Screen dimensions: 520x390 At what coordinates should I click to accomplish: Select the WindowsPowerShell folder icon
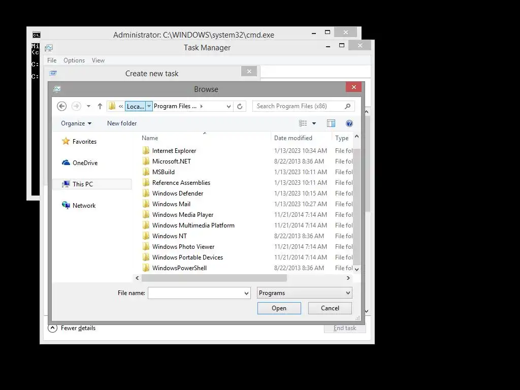click(x=146, y=268)
